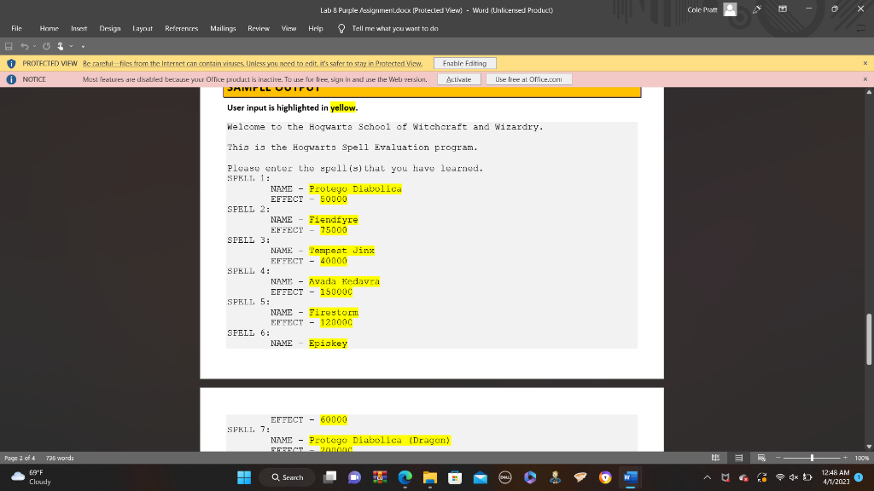Viewport: 874px width, 491px height.
Task: Click the Tell Me search lightbulb icon
Action: pyautogui.click(x=340, y=27)
